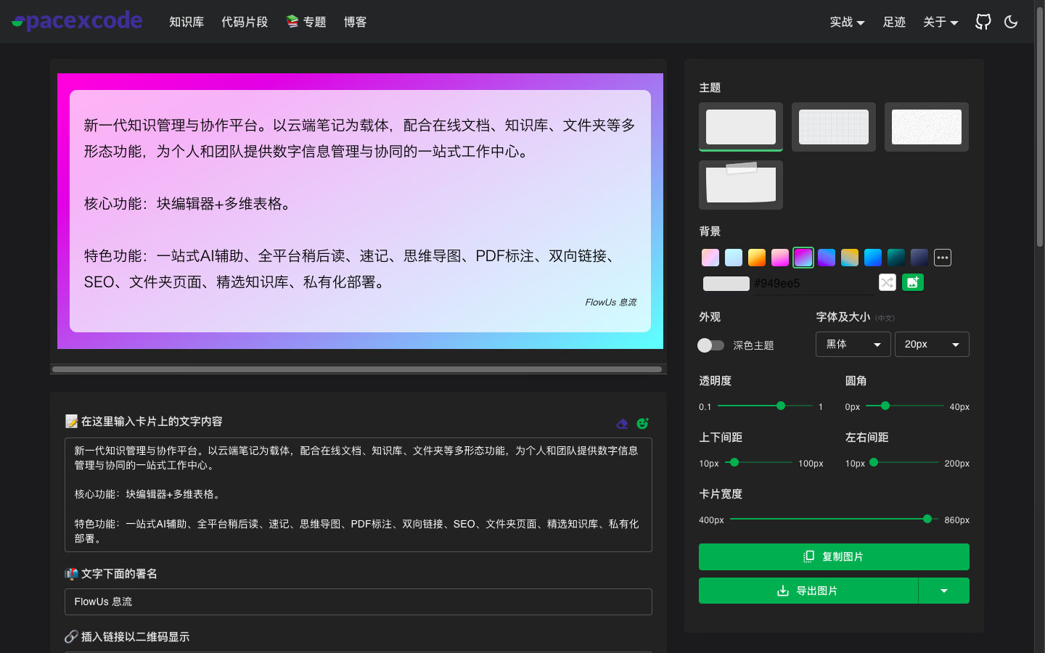This screenshot has width=1045, height=653.
Task: Open the 知识库 menu item
Action: pyautogui.click(x=186, y=22)
